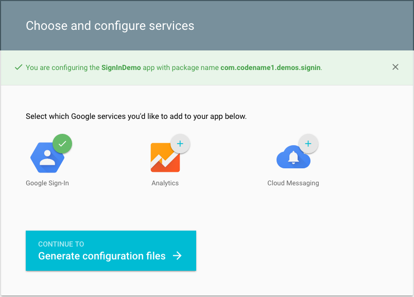Click the Google Sign-In text label
Screen dimensions: 414x297
point(47,183)
